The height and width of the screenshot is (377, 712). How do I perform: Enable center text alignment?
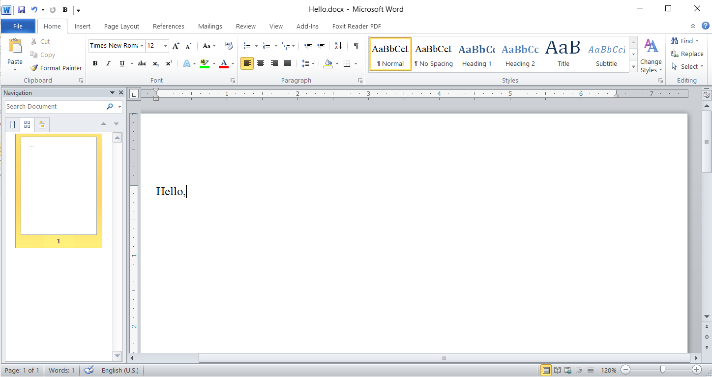point(261,63)
